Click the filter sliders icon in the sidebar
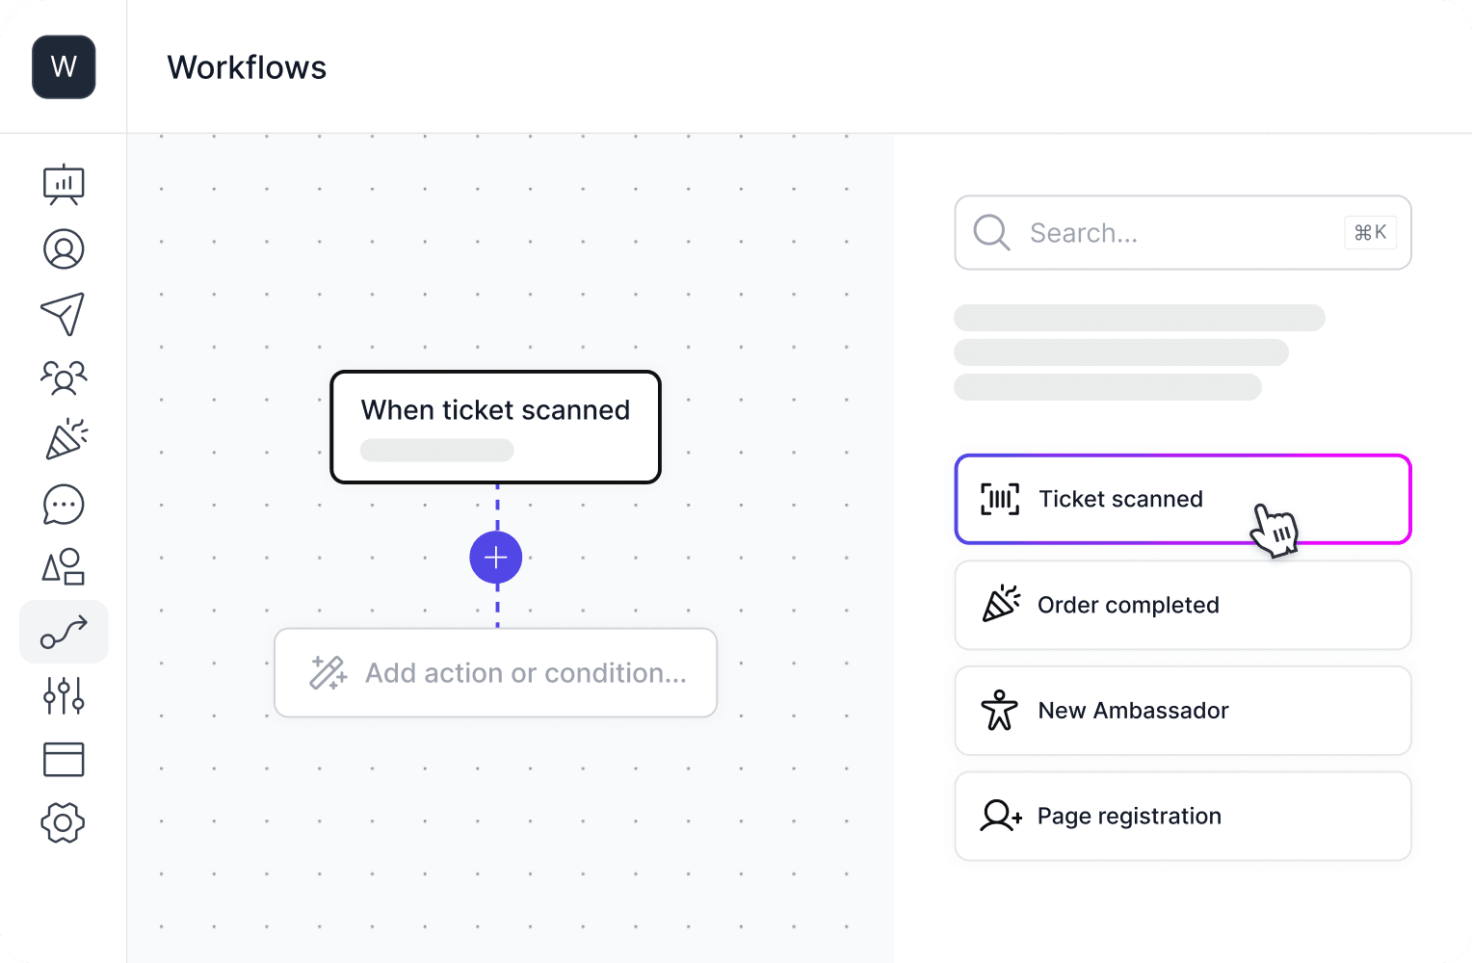Viewport: 1472px width, 963px height. (x=64, y=695)
